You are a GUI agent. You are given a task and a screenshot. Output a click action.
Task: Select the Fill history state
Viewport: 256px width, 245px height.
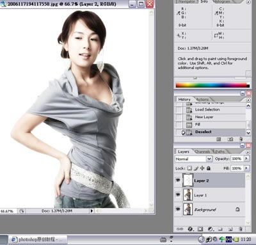pos(211,125)
